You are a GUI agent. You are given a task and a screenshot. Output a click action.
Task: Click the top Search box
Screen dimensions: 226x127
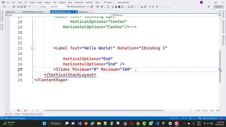point(109,2)
